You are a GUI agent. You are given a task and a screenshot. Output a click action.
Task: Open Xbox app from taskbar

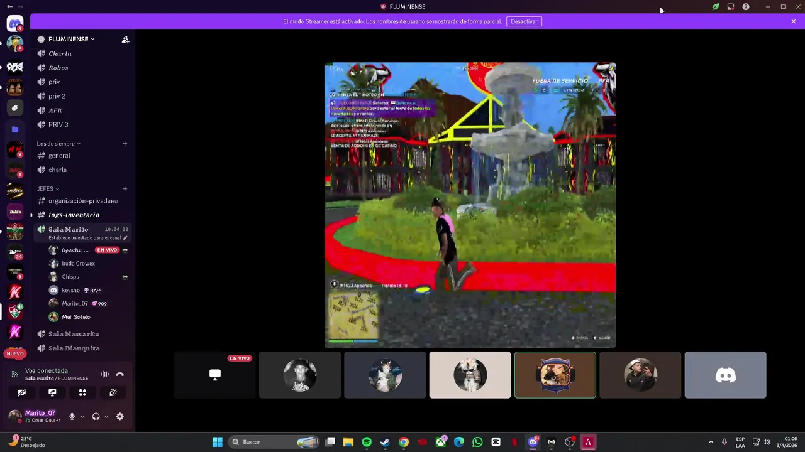(x=440, y=442)
